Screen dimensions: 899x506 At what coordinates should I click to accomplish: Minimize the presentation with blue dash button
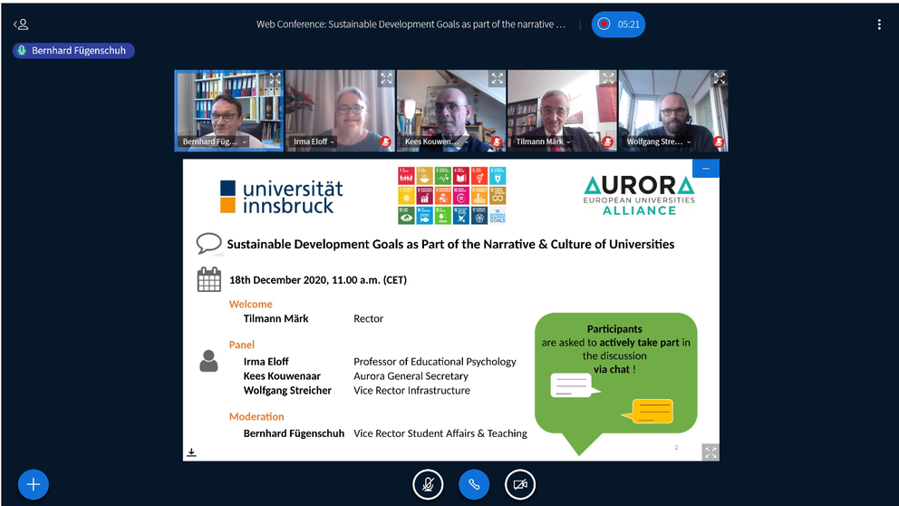706,169
